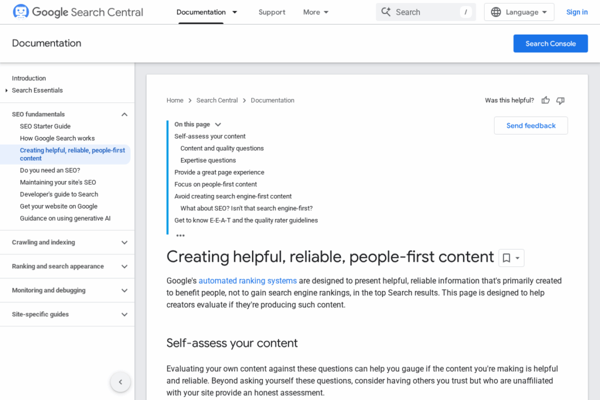600x400 pixels.
Task: Open Guidance on using generative AI
Action: pos(65,218)
